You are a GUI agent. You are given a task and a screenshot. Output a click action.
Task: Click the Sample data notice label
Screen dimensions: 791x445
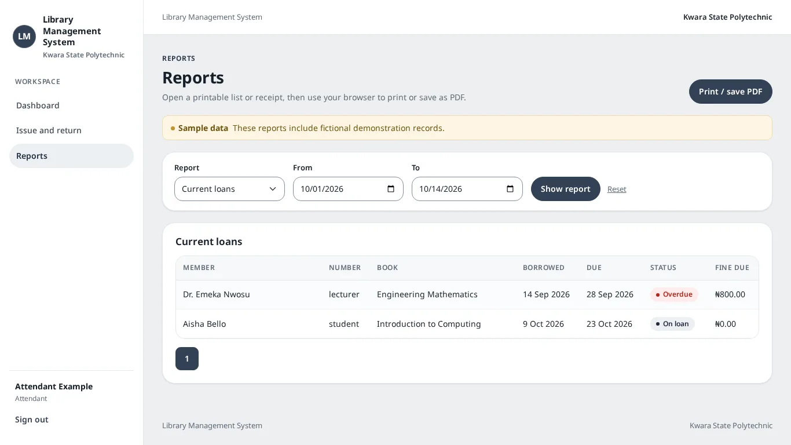[x=203, y=128]
